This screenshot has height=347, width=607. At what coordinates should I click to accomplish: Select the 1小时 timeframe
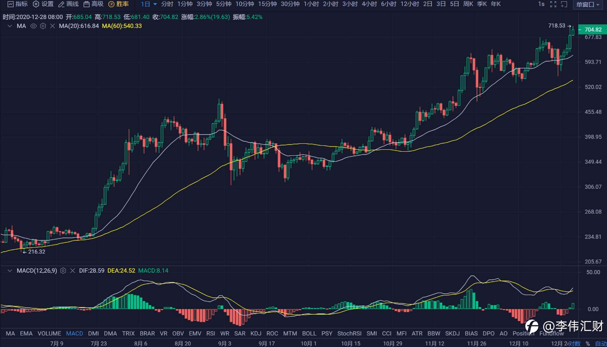click(x=311, y=4)
